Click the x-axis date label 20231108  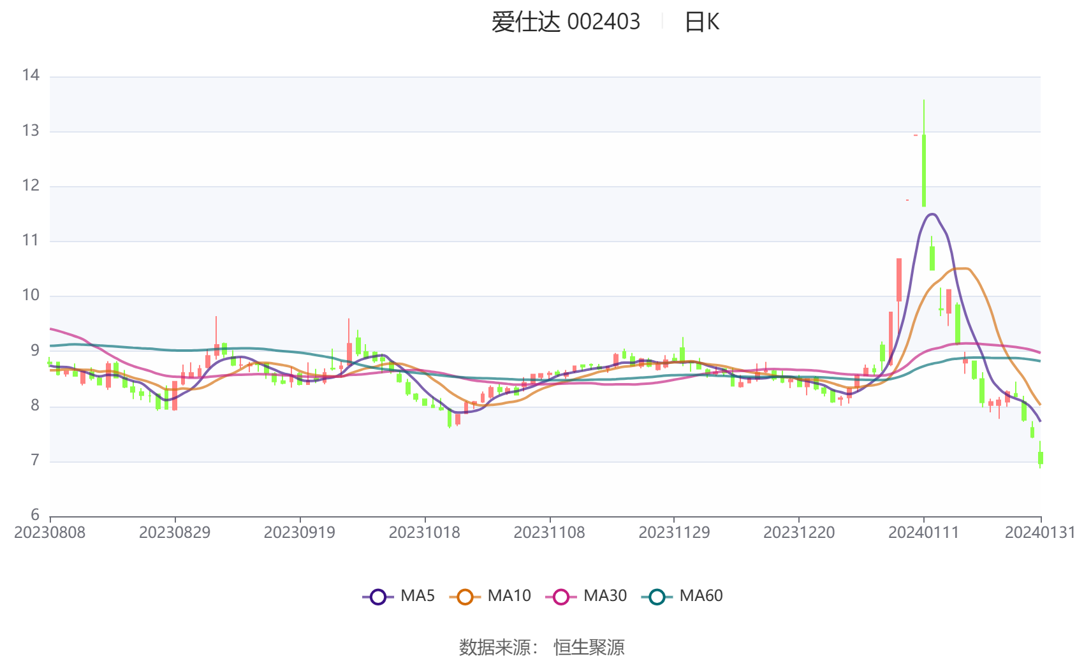tap(550, 533)
